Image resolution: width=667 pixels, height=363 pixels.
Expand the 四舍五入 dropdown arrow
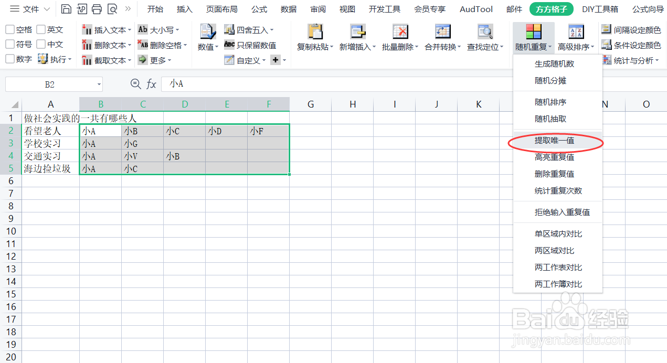(272, 30)
